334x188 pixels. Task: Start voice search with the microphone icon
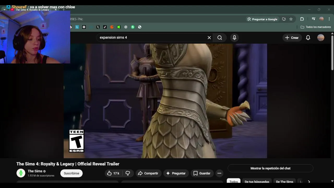[x=234, y=38]
